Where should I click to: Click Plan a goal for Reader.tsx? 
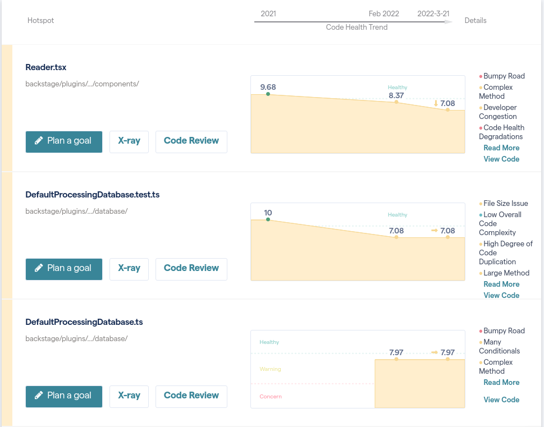(x=64, y=141)
